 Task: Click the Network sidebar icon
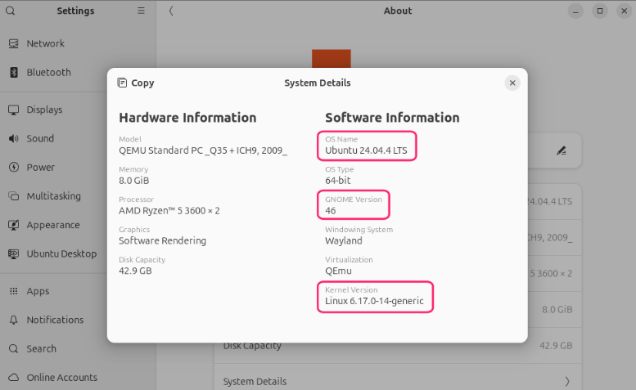pyautogui.click(x=13, y=43)
